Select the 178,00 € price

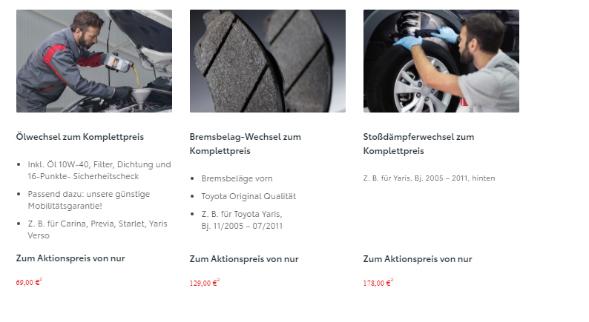click(x=377, y=284)
